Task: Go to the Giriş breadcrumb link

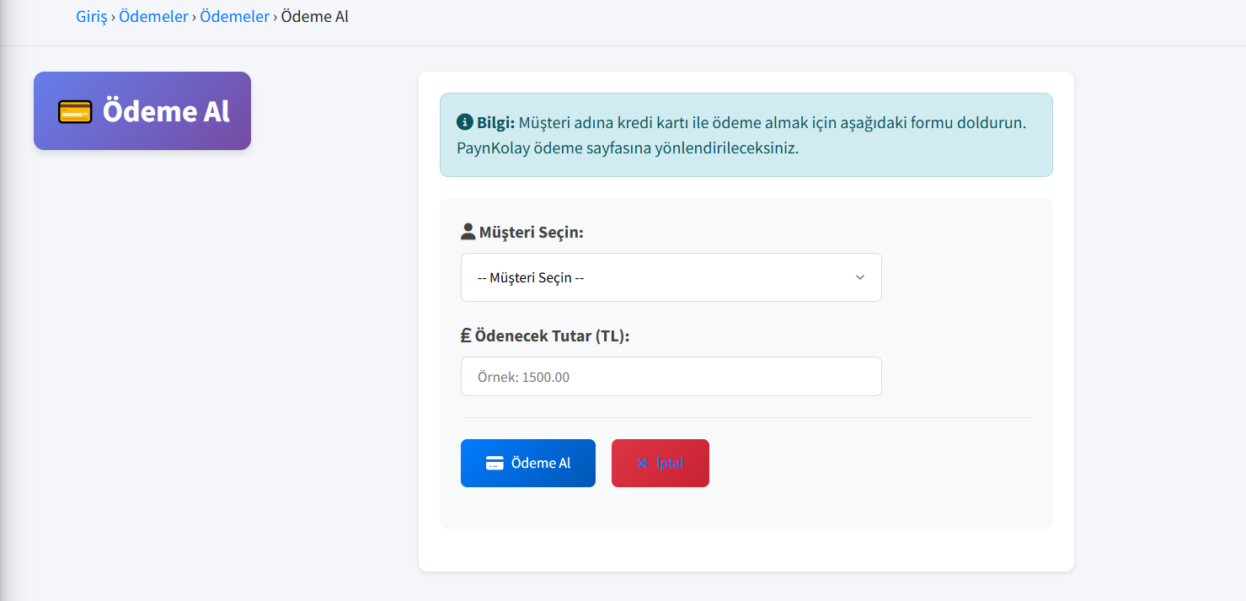Action: pos(92,17)
